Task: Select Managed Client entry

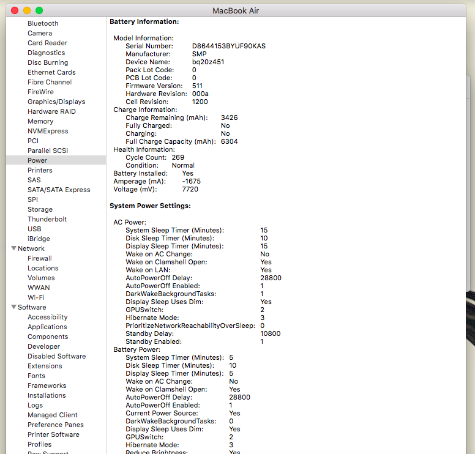Action: (x=53, y=415)
